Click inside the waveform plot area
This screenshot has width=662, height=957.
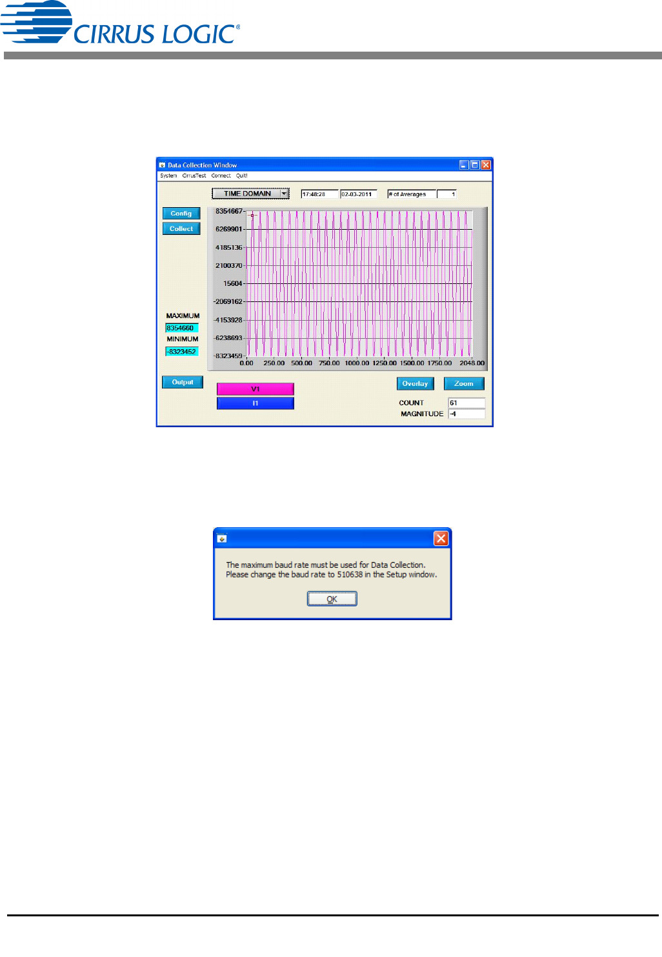pos(359,284)
